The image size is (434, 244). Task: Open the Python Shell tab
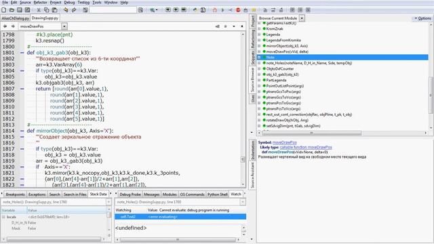217,195
